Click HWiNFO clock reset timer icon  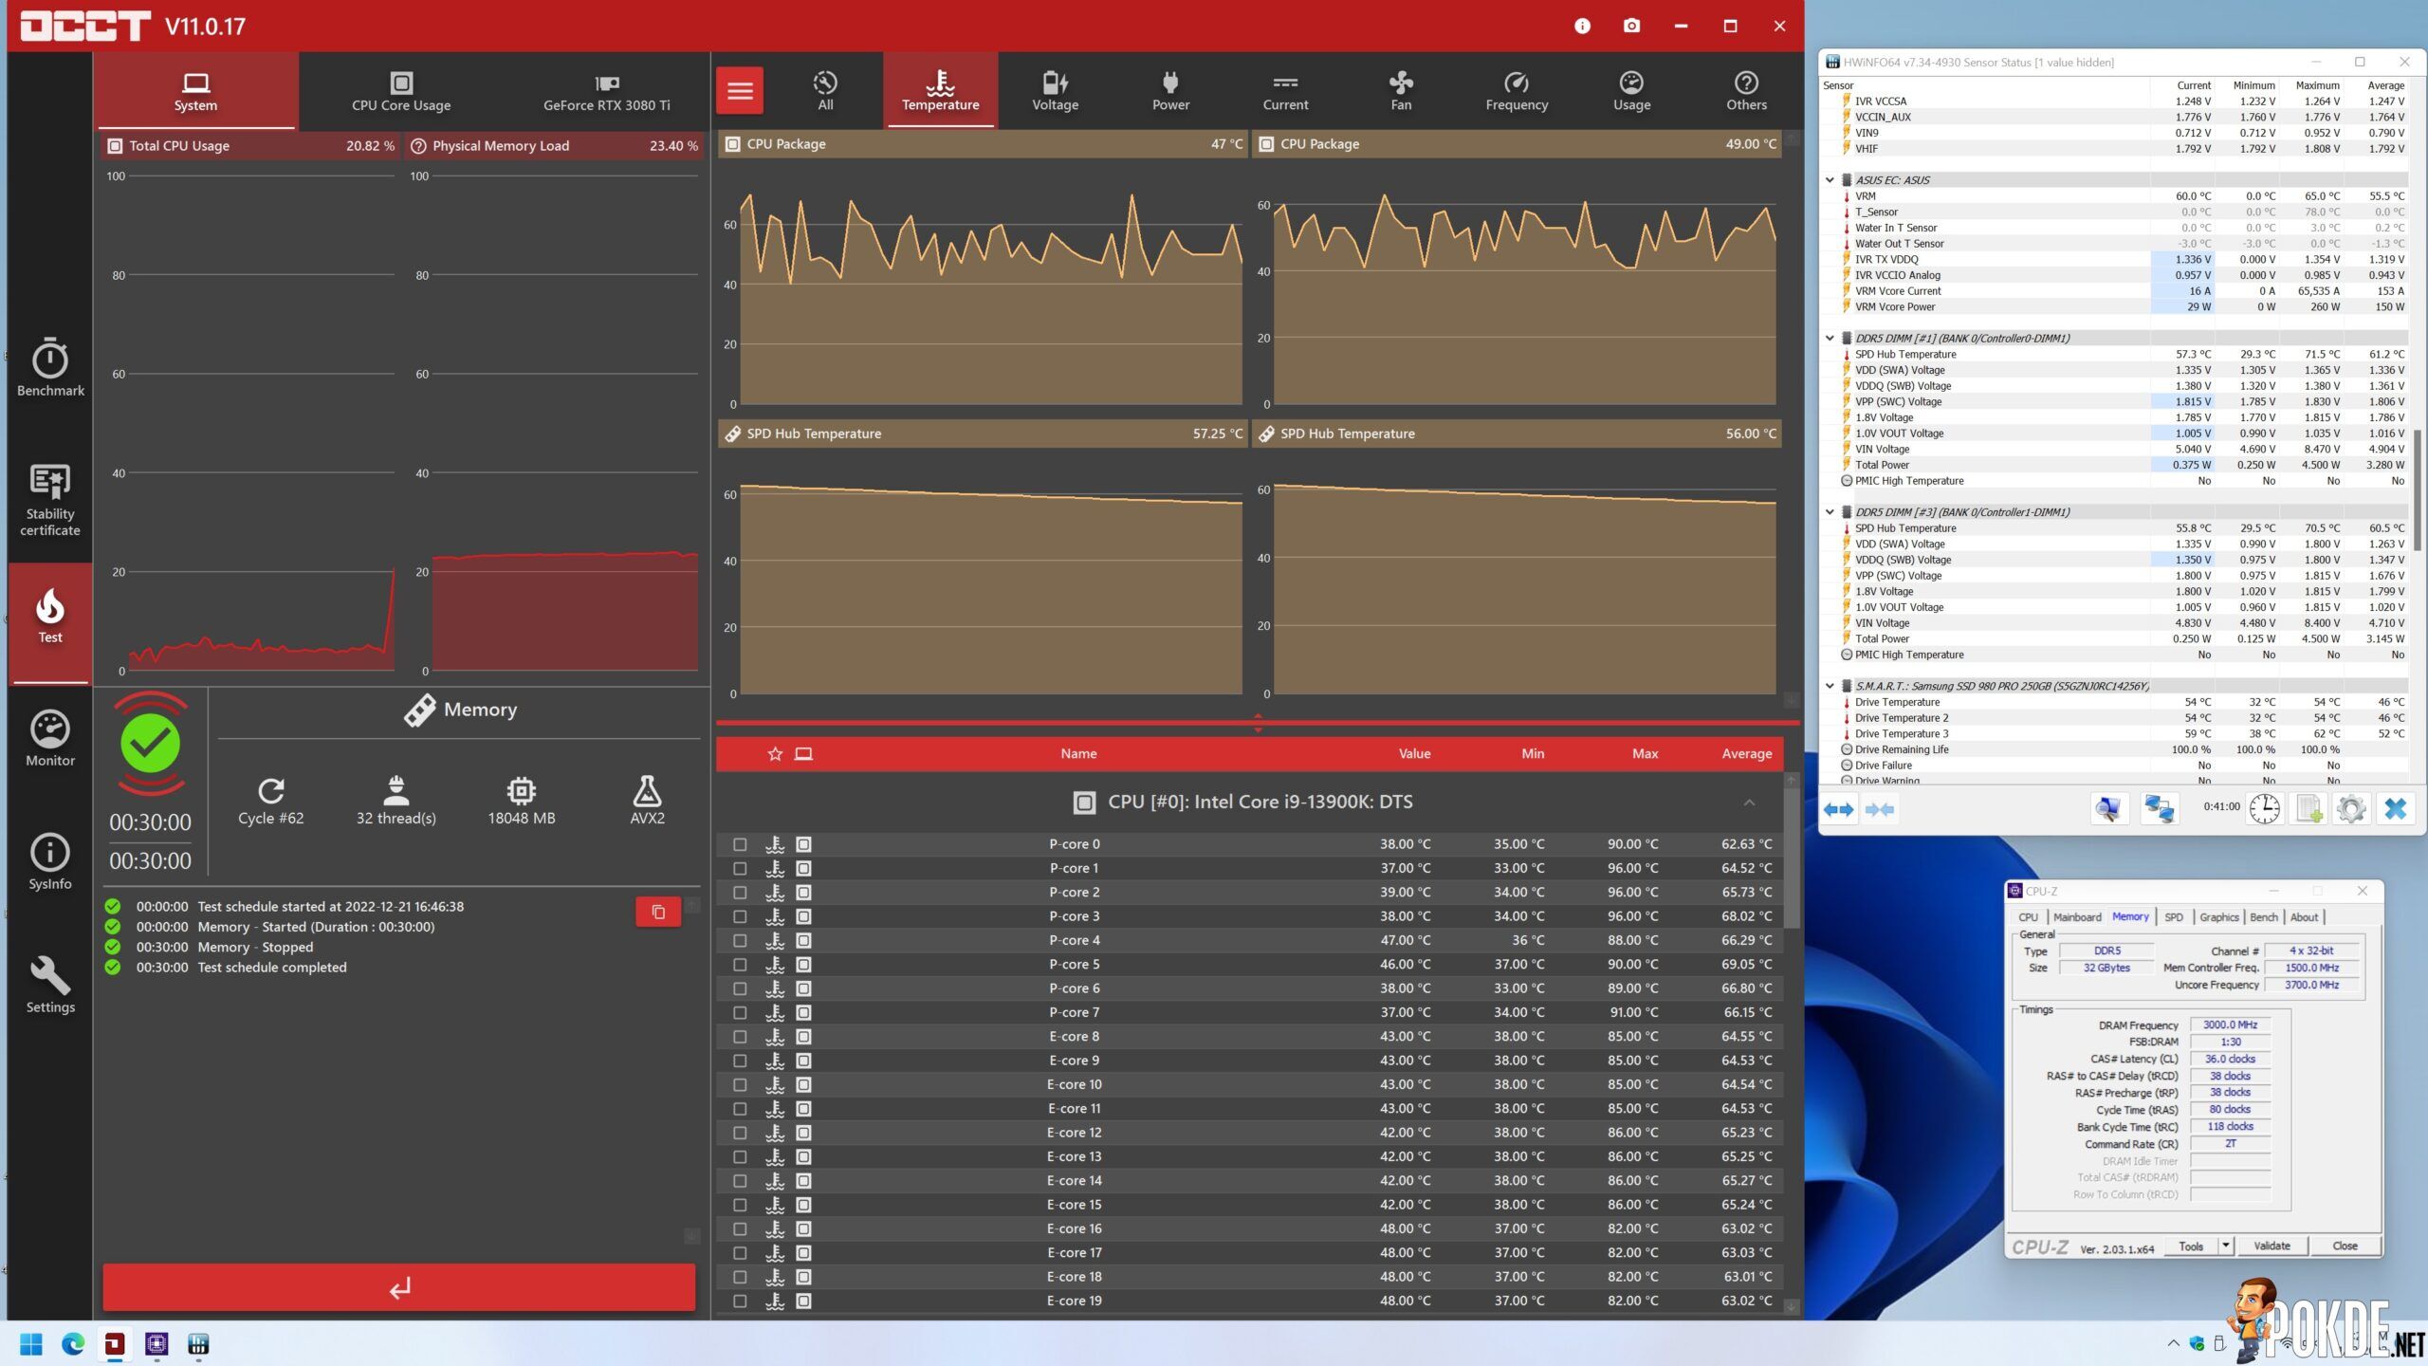pos(2265,809)
